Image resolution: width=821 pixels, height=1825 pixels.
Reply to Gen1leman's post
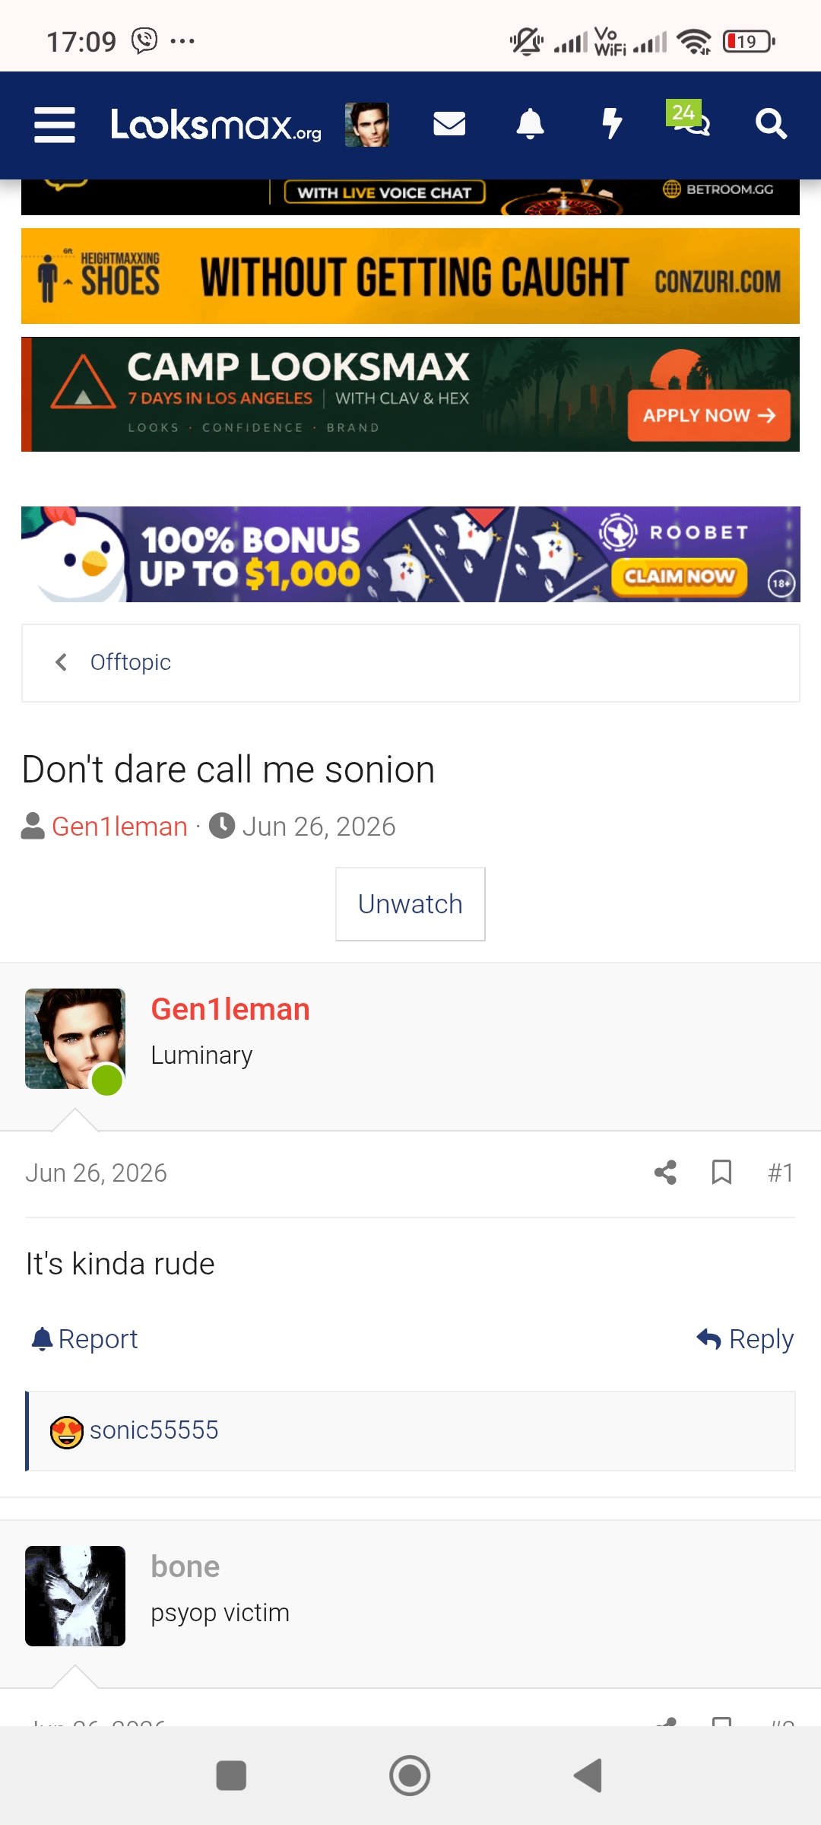[x=745, y=1339]
